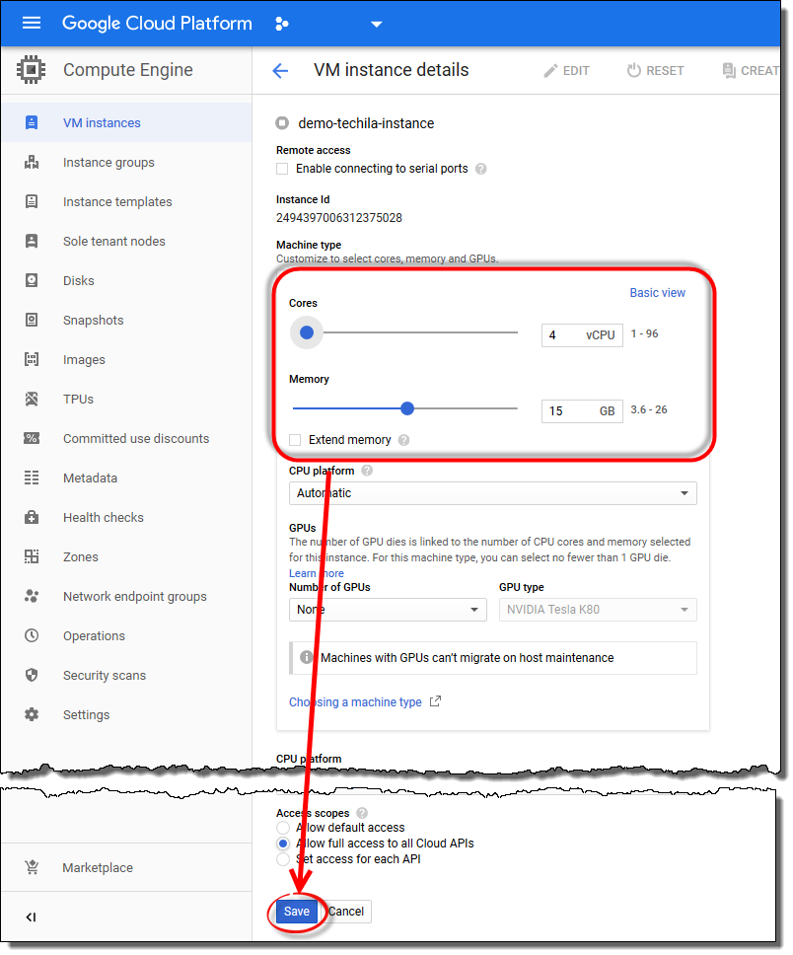Click the back arrow beside VM instance details
Image resolution: width=793 pixels, height=955 pixels.
point(280,70)
